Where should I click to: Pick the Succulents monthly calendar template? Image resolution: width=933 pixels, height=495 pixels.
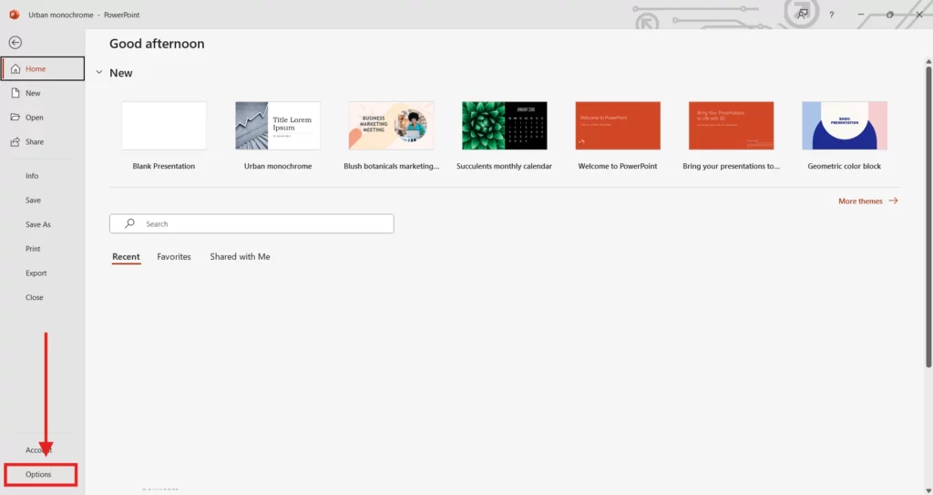click(x=504, y=126)
